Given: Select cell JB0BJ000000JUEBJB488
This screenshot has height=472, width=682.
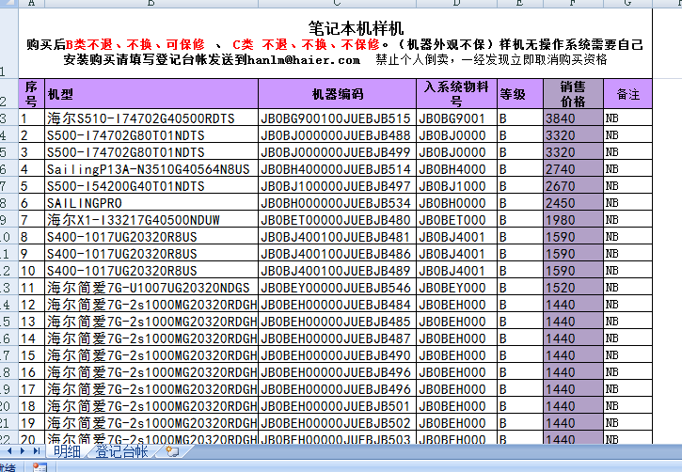Looking at the screenshot, I should 337,134.
